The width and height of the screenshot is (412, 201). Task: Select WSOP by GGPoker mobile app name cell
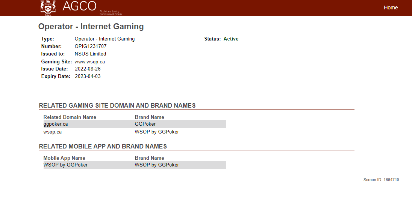click(x=65, y=165)
